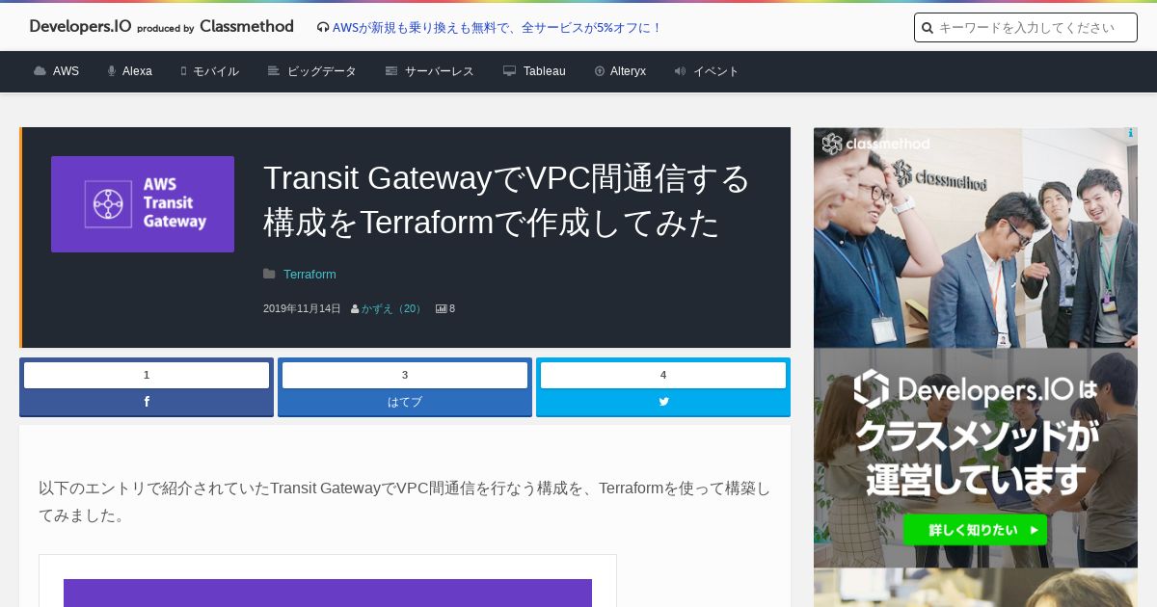This screenshot has height=607, width=1157.
Task: Click the publication date 2019年11月14日
Action: coord(302,308)
